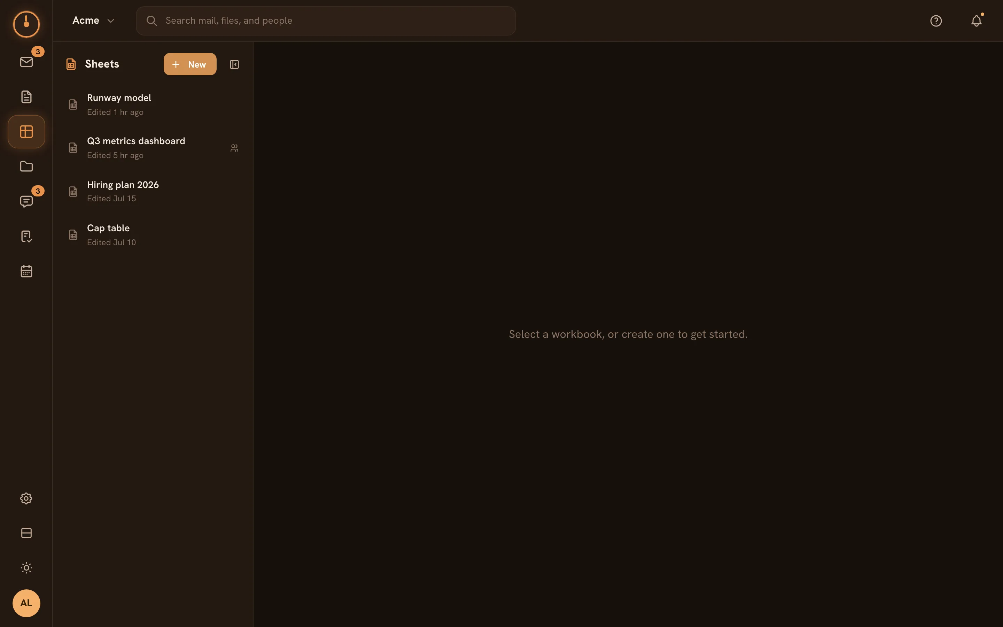Viewport: 1003px width, 627px height.
Task: Open the Docs sidebar icon
Action: click(26, 96)
